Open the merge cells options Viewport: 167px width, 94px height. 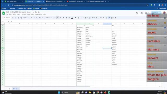point(82,18)
